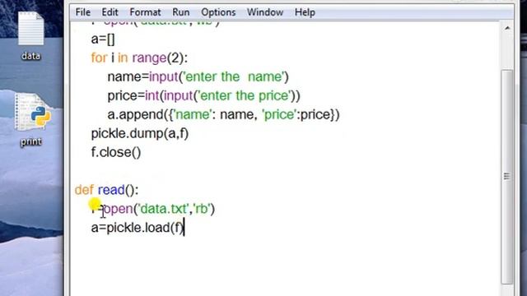Open the File menu

click(82, 12)
